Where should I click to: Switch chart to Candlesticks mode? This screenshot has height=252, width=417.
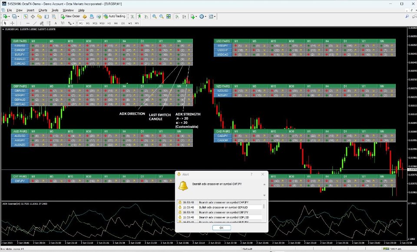(x=139, y=17)
